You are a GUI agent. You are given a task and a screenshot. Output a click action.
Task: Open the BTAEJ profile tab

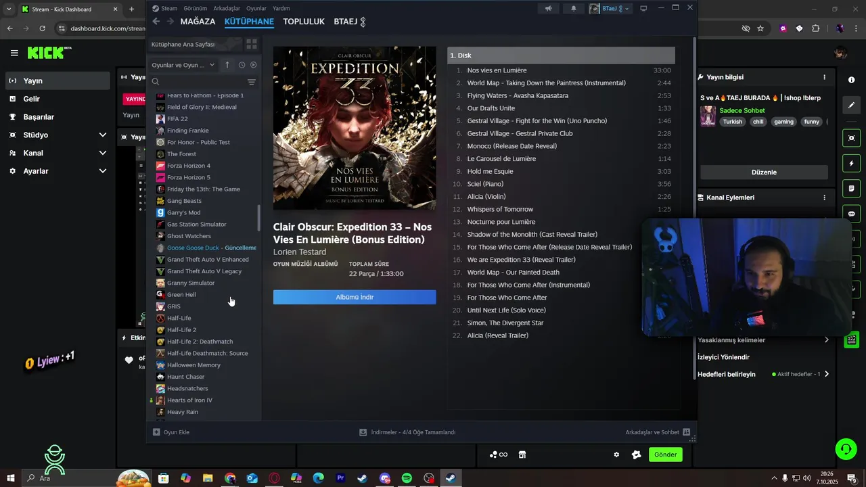click(346, 22)
